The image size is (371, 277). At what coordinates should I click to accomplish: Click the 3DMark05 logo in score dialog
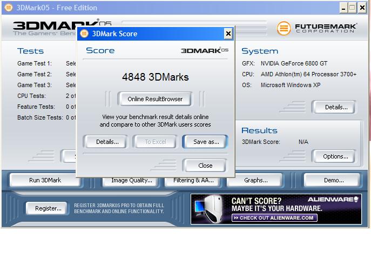point(205,50)
